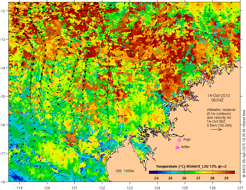Click latitude axis label -18
246x190 pixels.
tap(3, 182)
